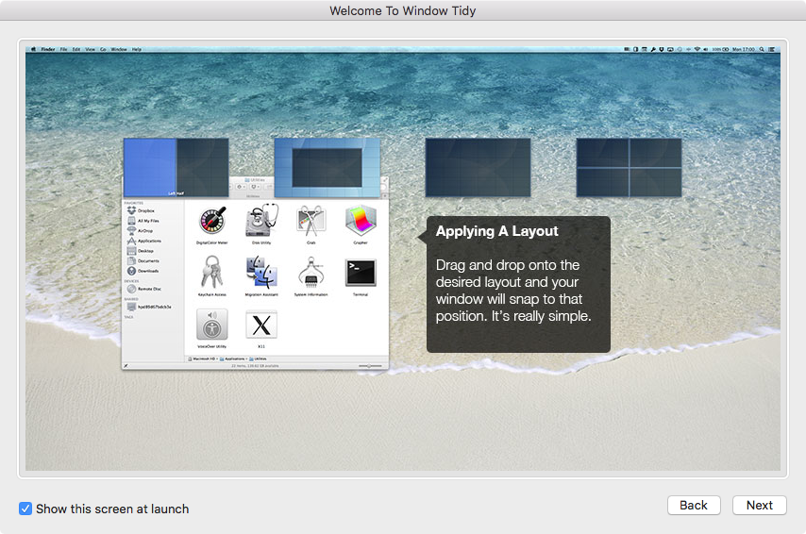Select the highlighted Left Half layout region

[x=149, y=168]
